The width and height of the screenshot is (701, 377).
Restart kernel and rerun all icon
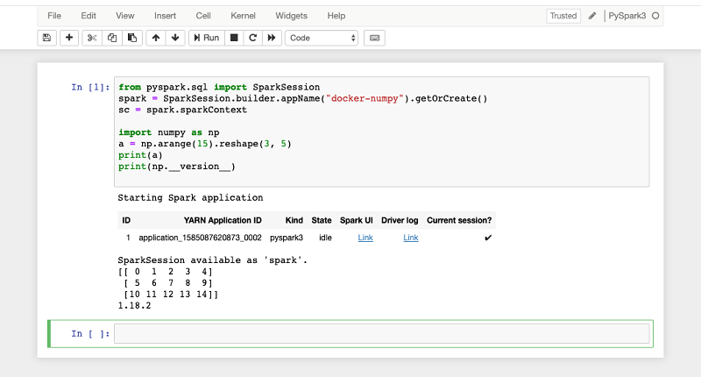coord(272,38)
